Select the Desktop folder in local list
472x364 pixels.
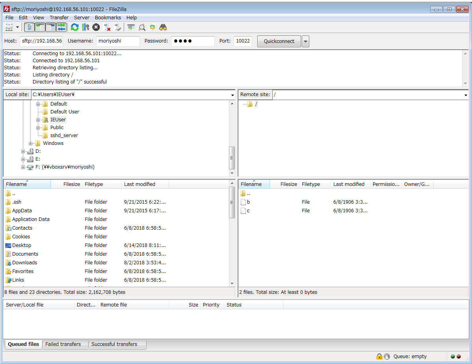pos(21,245)
